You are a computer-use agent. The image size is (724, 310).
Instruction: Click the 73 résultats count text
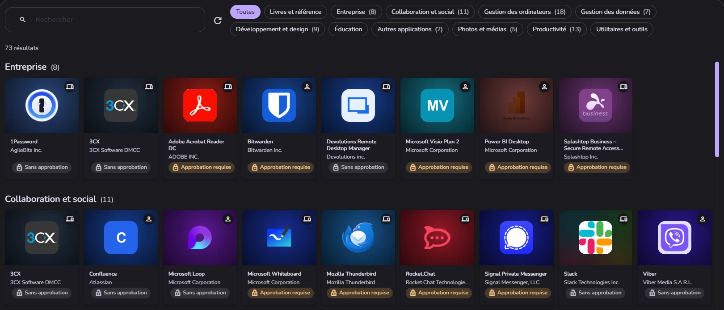click(x=21, y=48)
